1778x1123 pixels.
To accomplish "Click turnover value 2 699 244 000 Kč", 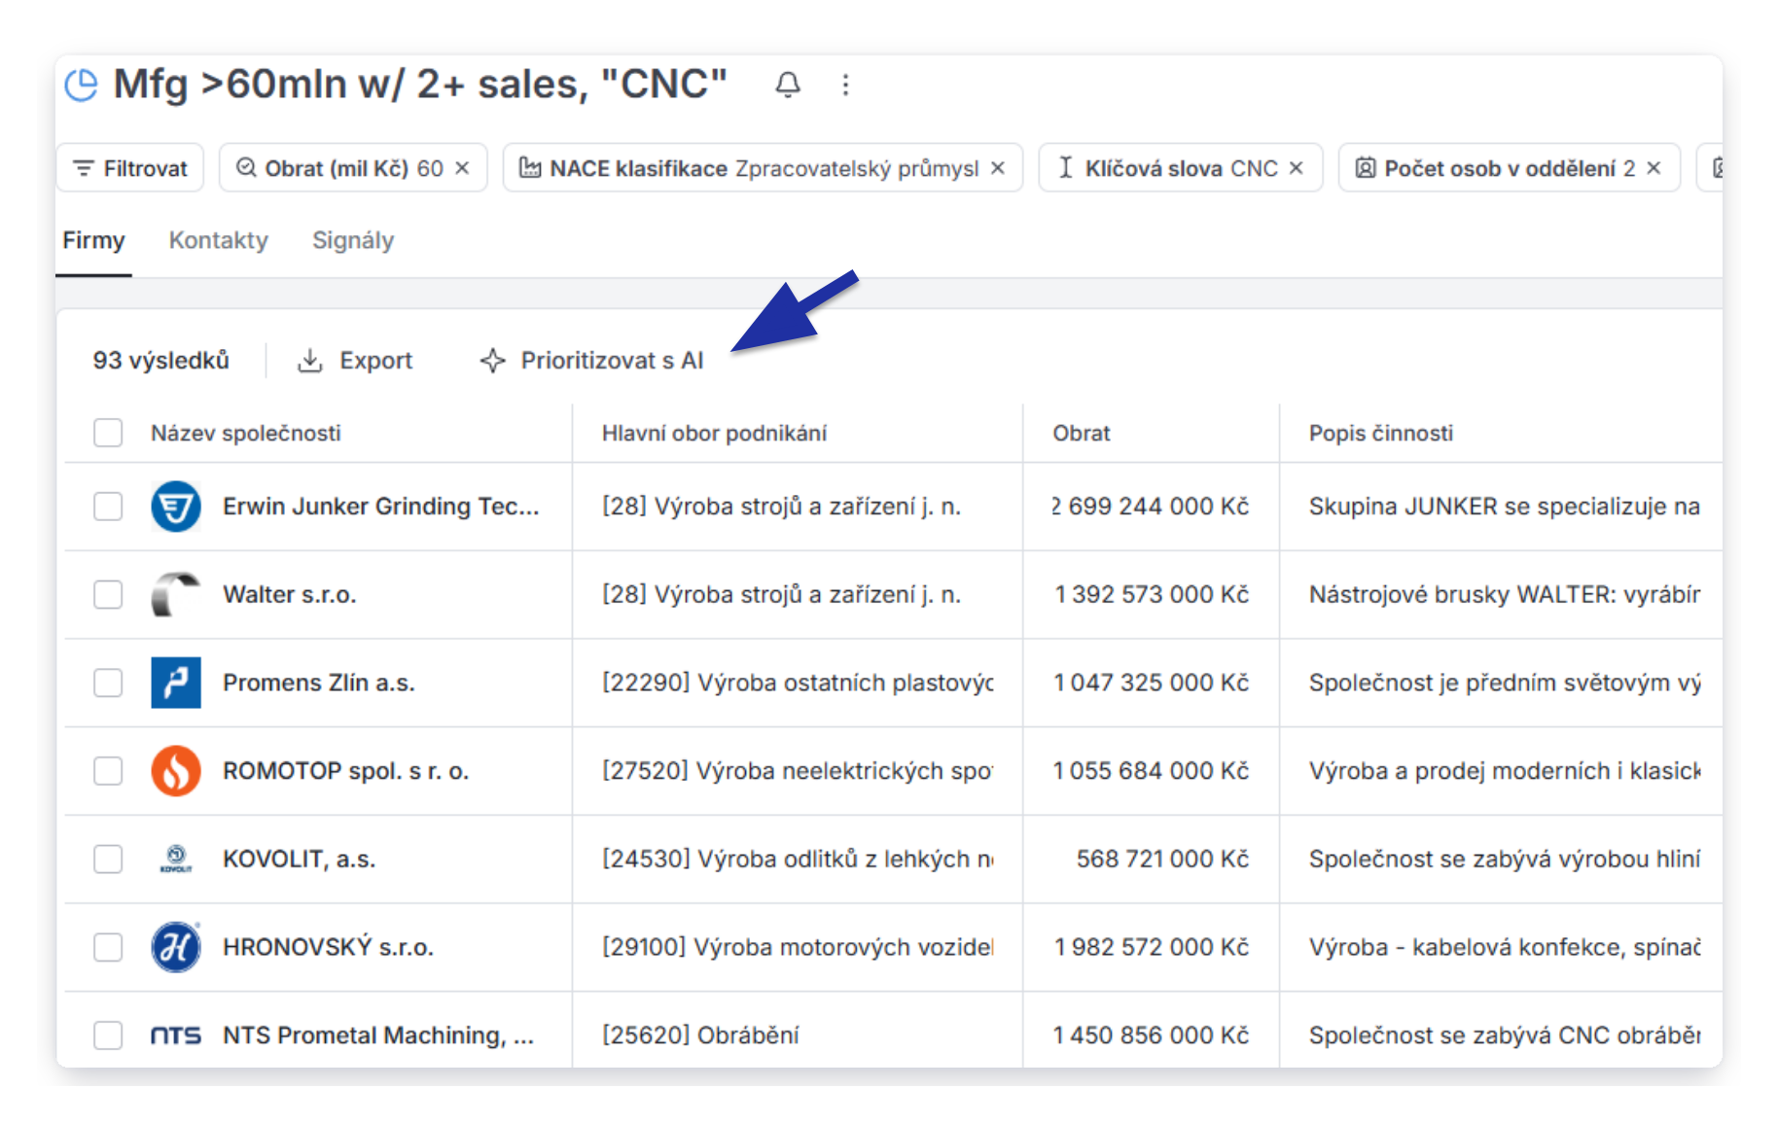I will click(x=1151, y=507).
